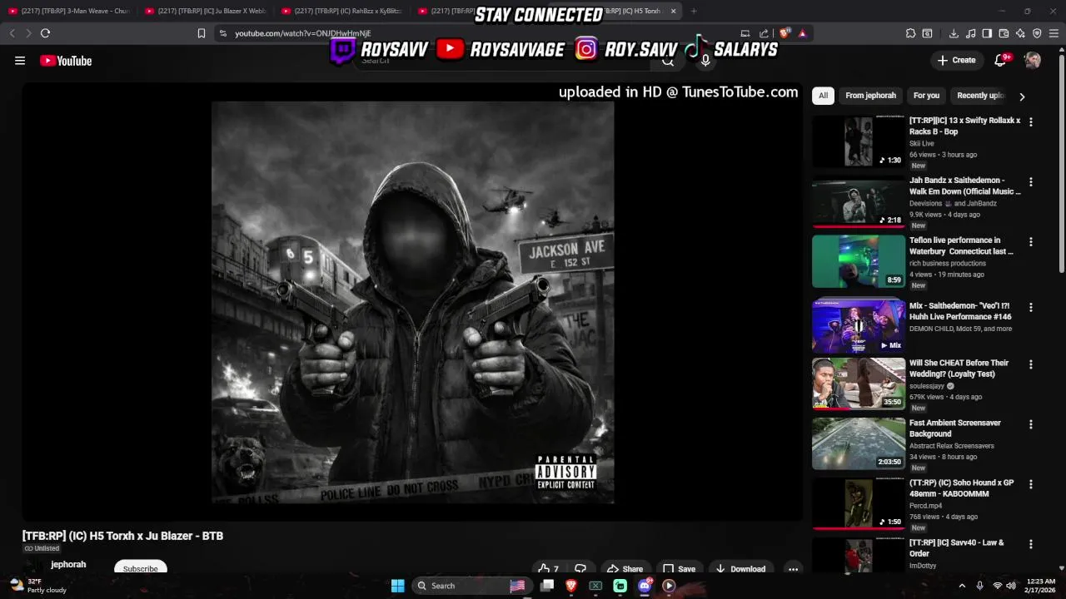Image resolution: width=1066 pixels, height=599 pixels.
Task: Open the browser main menu
Action: [1054, 33]
